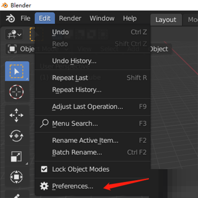Activate the Transform tool

[x=17, y=177]
